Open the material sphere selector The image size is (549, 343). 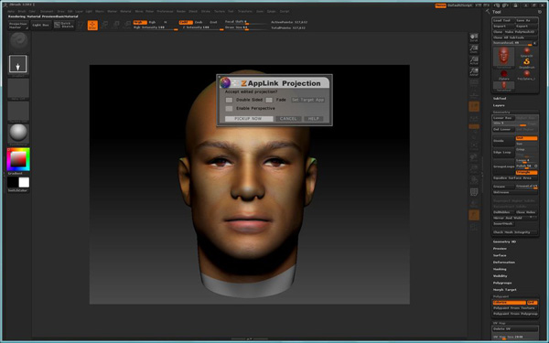(x=18, y=133)
